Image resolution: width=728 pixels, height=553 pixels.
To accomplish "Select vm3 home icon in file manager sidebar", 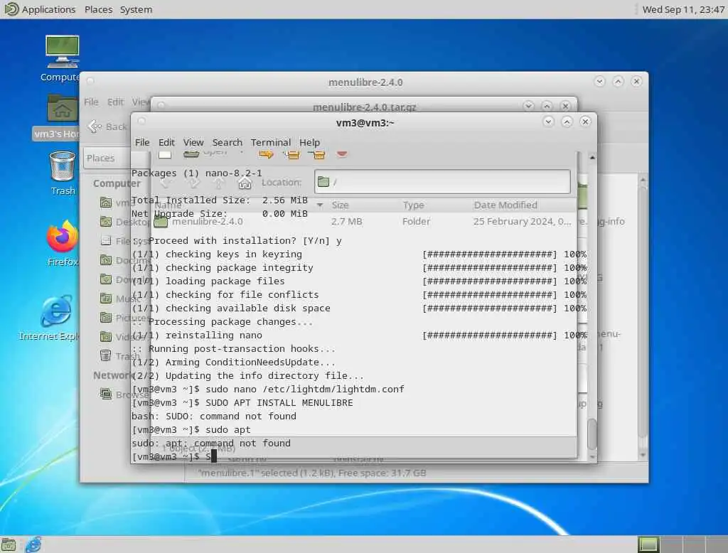I will coord(106,203).
